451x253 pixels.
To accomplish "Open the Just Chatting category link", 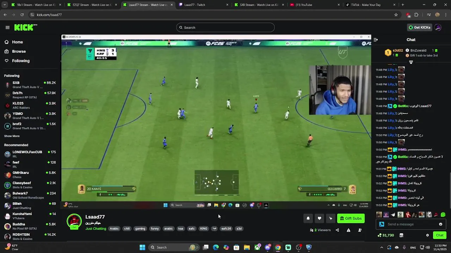I will point(95,229).
